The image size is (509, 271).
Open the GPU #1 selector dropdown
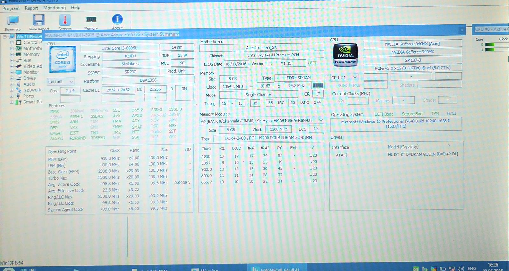[345, 77]
